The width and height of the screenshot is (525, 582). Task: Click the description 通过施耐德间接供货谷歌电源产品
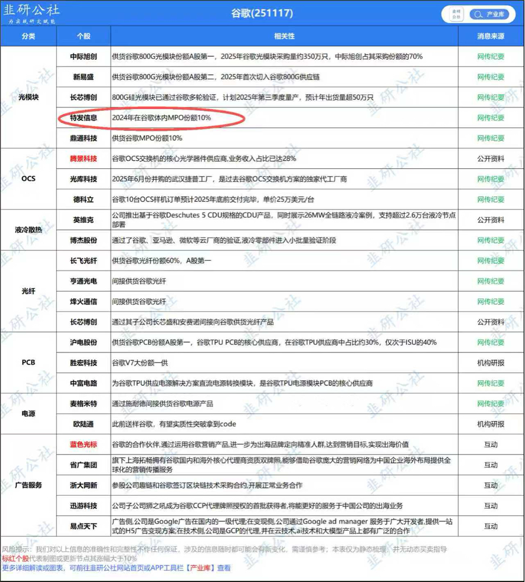click(163, 404)
